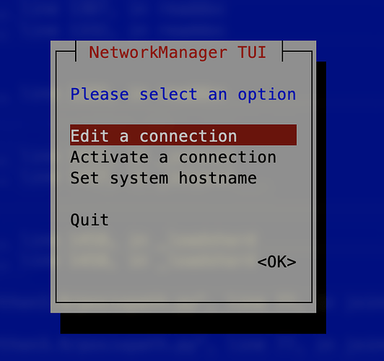The image size is (384, 361).
Task: Click the NetworkManager TUI title text
Action: click(178, 52)
